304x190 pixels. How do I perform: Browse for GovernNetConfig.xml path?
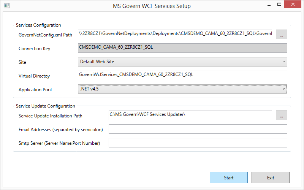(281, 34)
